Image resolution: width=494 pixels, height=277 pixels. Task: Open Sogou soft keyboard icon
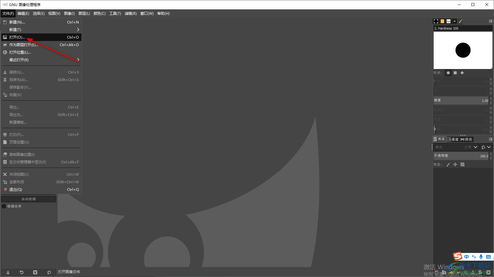point(488,257)
